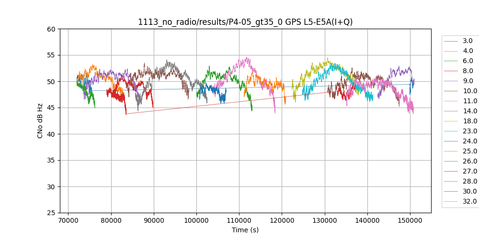This screenshot has height=239, width=479.
Task: Click the 60 y-axis tick label
Action: pos(51,29)
